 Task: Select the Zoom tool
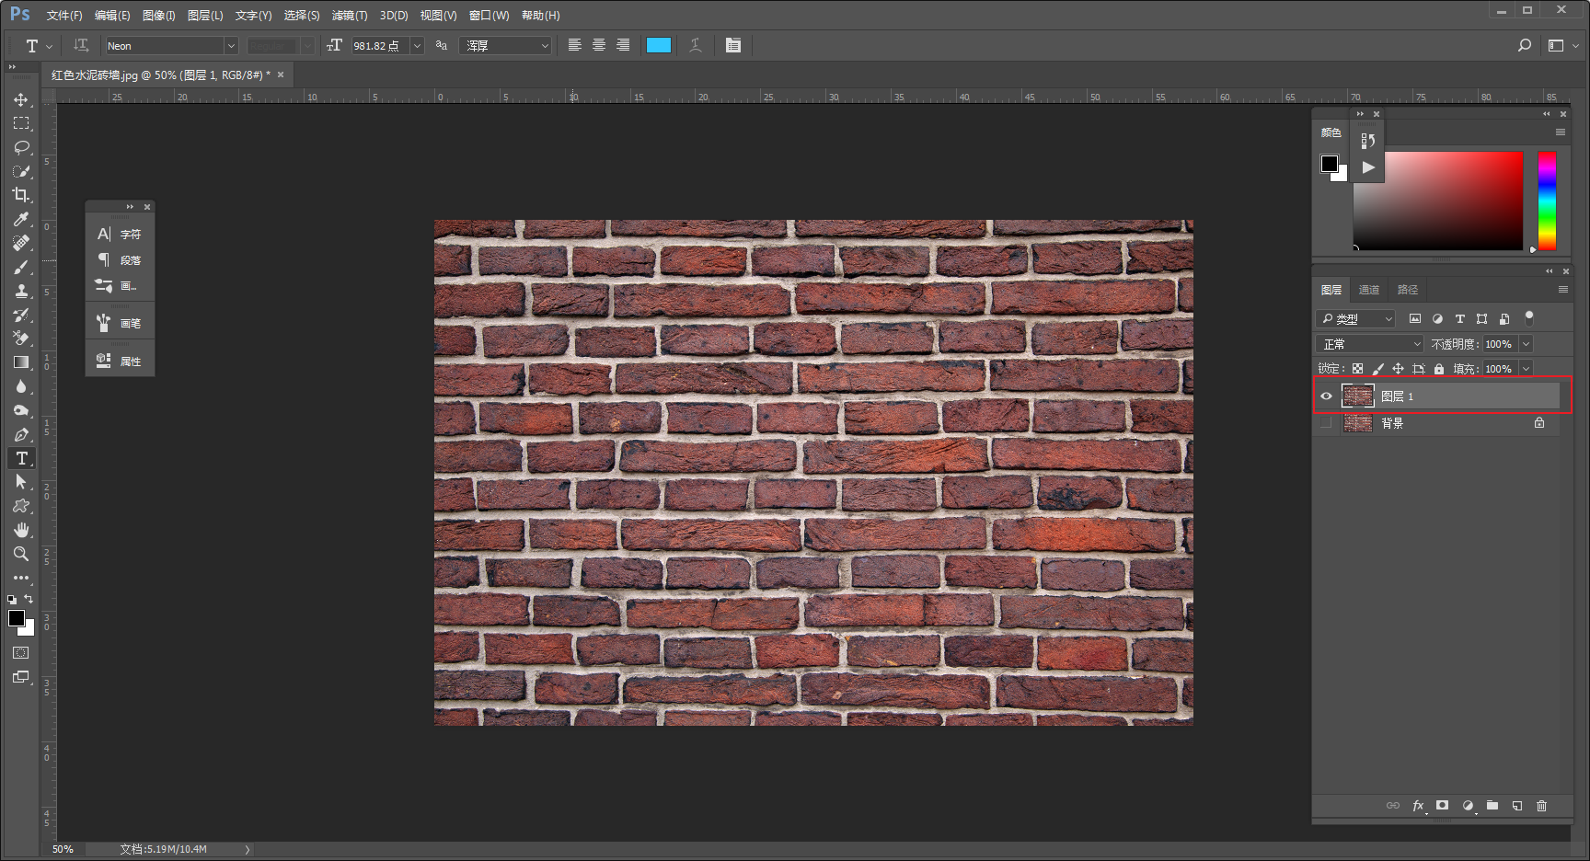click(x=21, y=554)
